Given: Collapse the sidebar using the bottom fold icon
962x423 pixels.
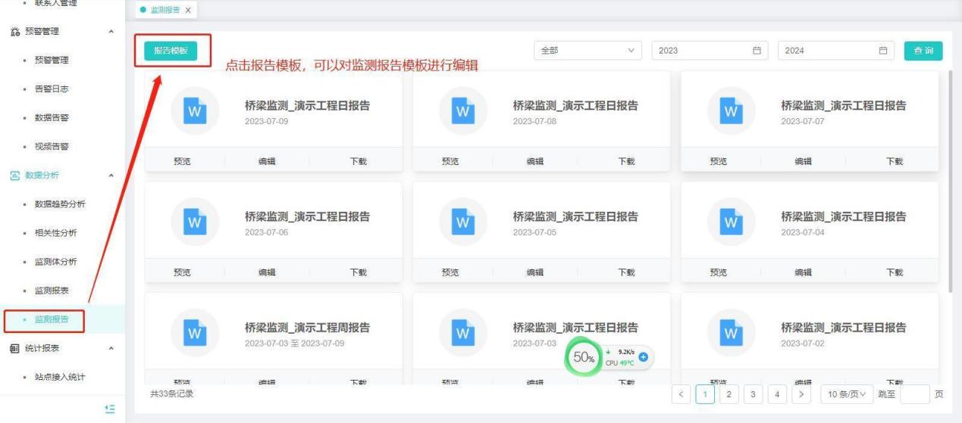Looking at the screenshot, I should coord(109,409).
